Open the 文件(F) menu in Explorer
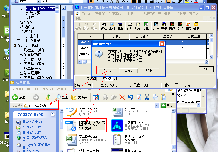Viewport: 218px width, 152px height. (18, 89)
